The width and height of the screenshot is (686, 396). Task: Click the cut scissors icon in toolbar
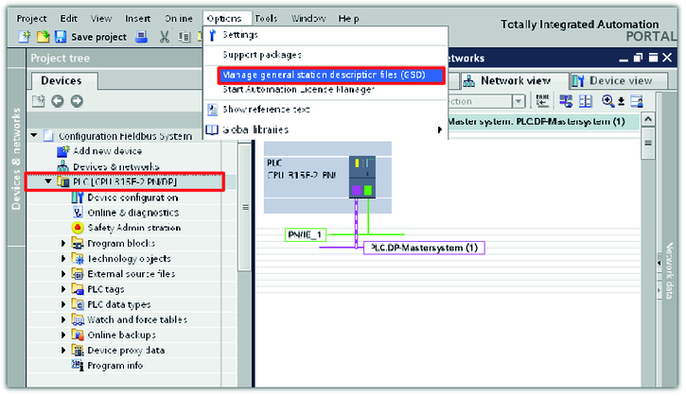[165, 37]
